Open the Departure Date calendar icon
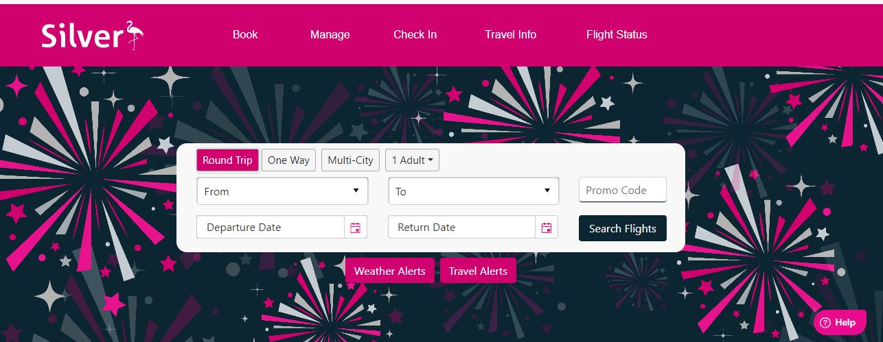The width and height of the screenshot is (883, 342). (x=356, y=228)
